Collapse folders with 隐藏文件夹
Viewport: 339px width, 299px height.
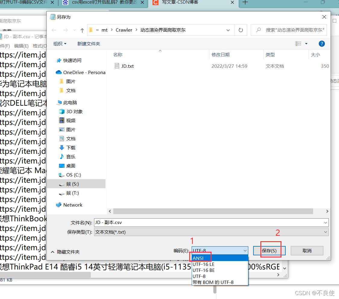pyautogui.click(x=65, y=252)
